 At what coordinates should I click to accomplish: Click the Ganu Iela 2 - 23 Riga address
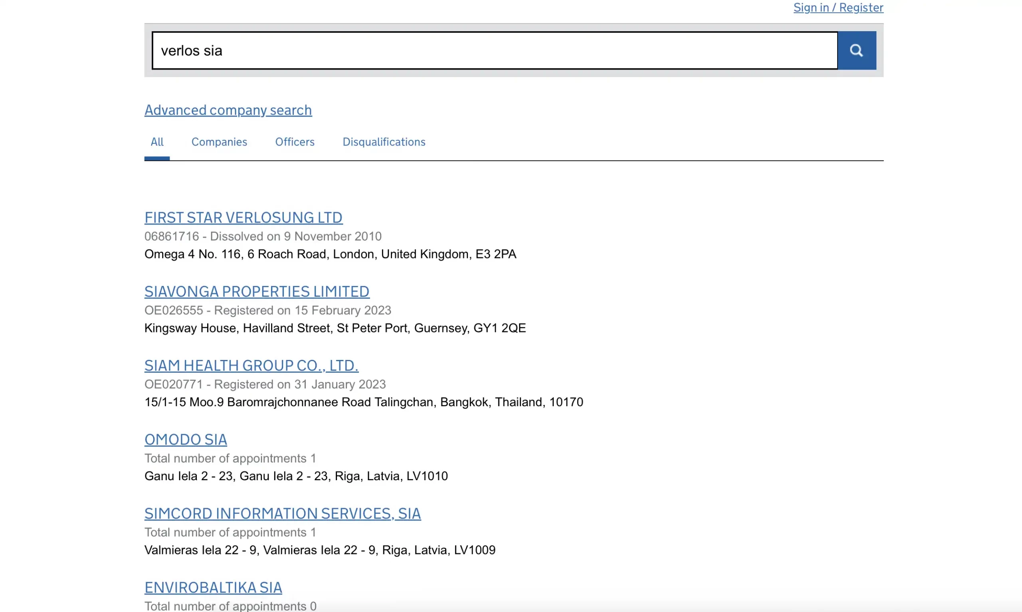click(296, 476)
